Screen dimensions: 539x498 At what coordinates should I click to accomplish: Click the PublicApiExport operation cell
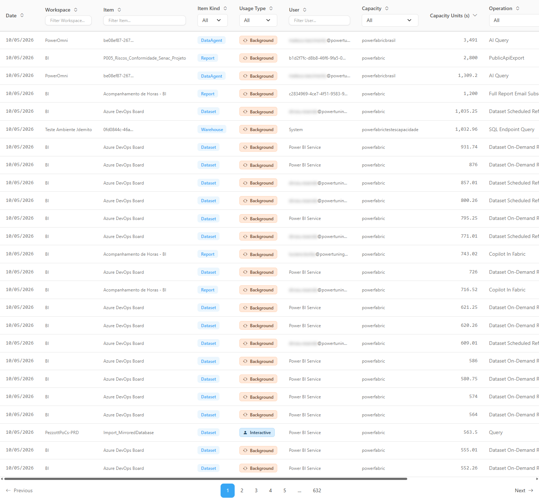click(x=507, y=58)
